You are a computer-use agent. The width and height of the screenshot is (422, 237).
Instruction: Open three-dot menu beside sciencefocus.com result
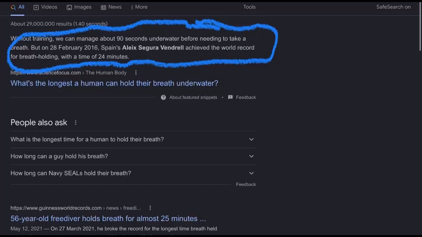point(136,72)
